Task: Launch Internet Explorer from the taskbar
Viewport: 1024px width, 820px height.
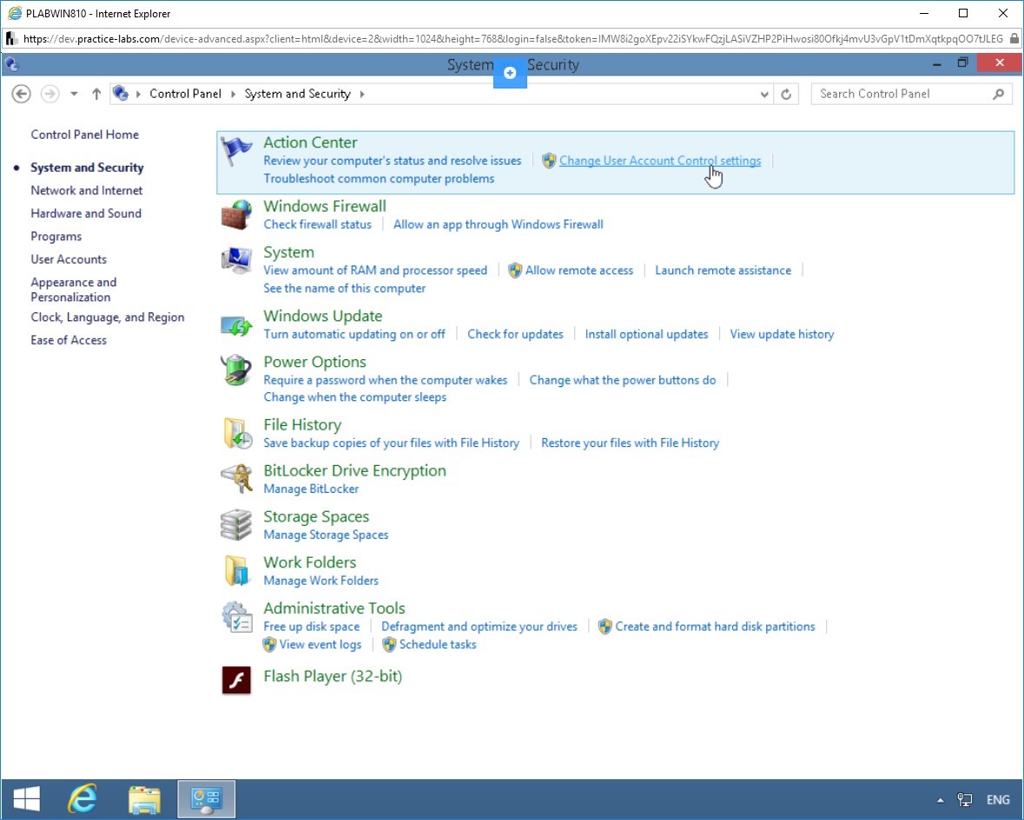Action: point(83,799)
